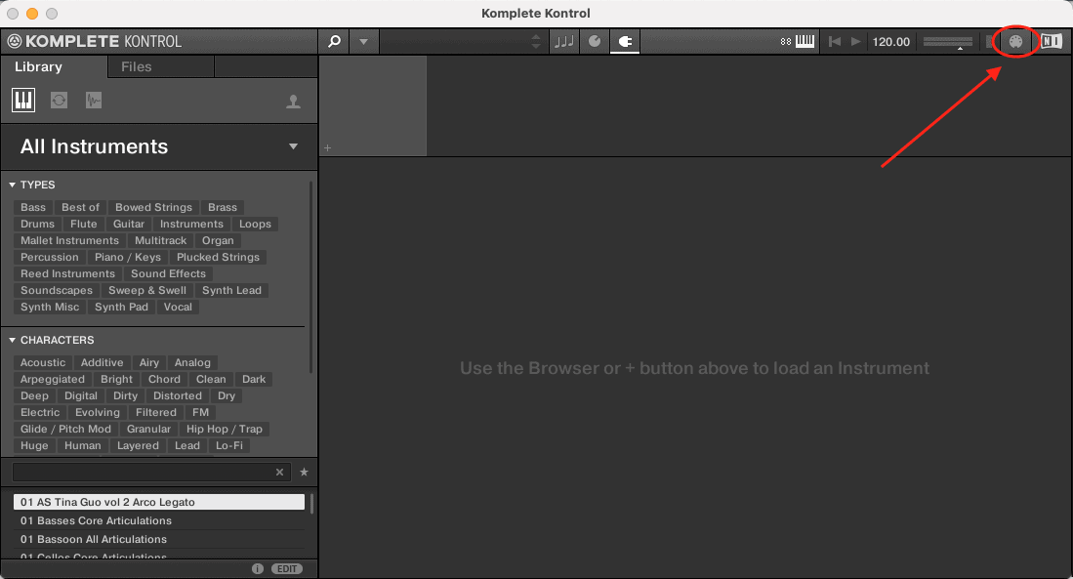Toggle the Bowed Strings type tag
Viewport: 1073px width, 579px height.
click(153, 207)
